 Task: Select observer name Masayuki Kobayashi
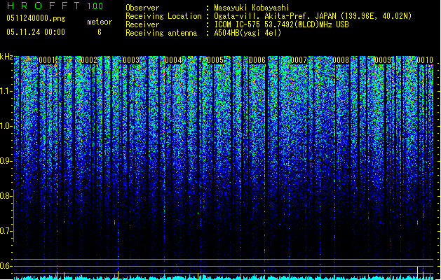[252, 8]
